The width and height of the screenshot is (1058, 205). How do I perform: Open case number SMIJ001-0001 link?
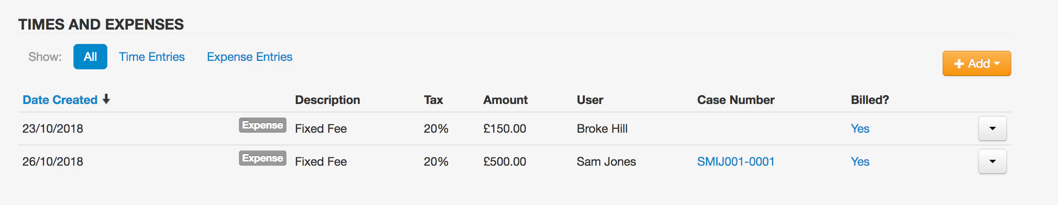tap(735, 161)
